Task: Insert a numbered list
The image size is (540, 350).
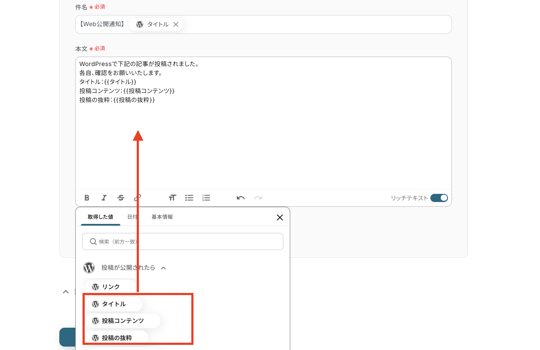Action: (206, 198)
